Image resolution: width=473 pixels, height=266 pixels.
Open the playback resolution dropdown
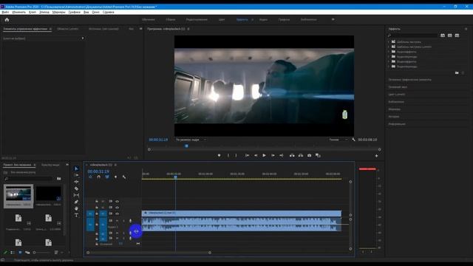pyautogui.click(x=338, y=140)
